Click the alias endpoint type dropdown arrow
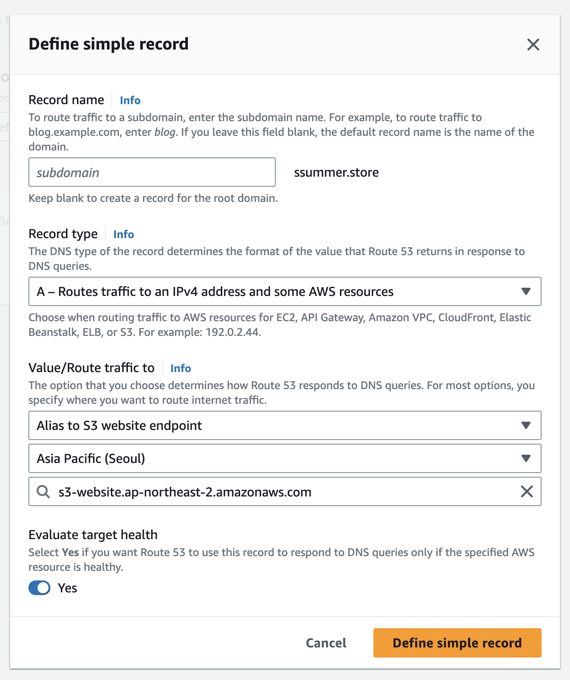The image size is (570, 680). pyautogui.click(x=526, y=425)
